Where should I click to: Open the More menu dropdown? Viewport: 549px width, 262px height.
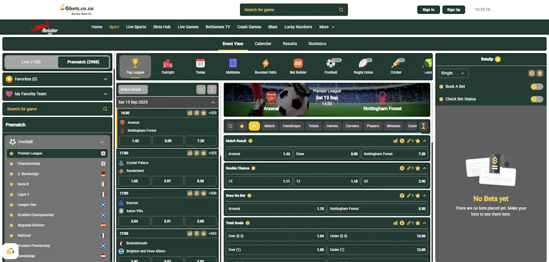coord(327,27)
